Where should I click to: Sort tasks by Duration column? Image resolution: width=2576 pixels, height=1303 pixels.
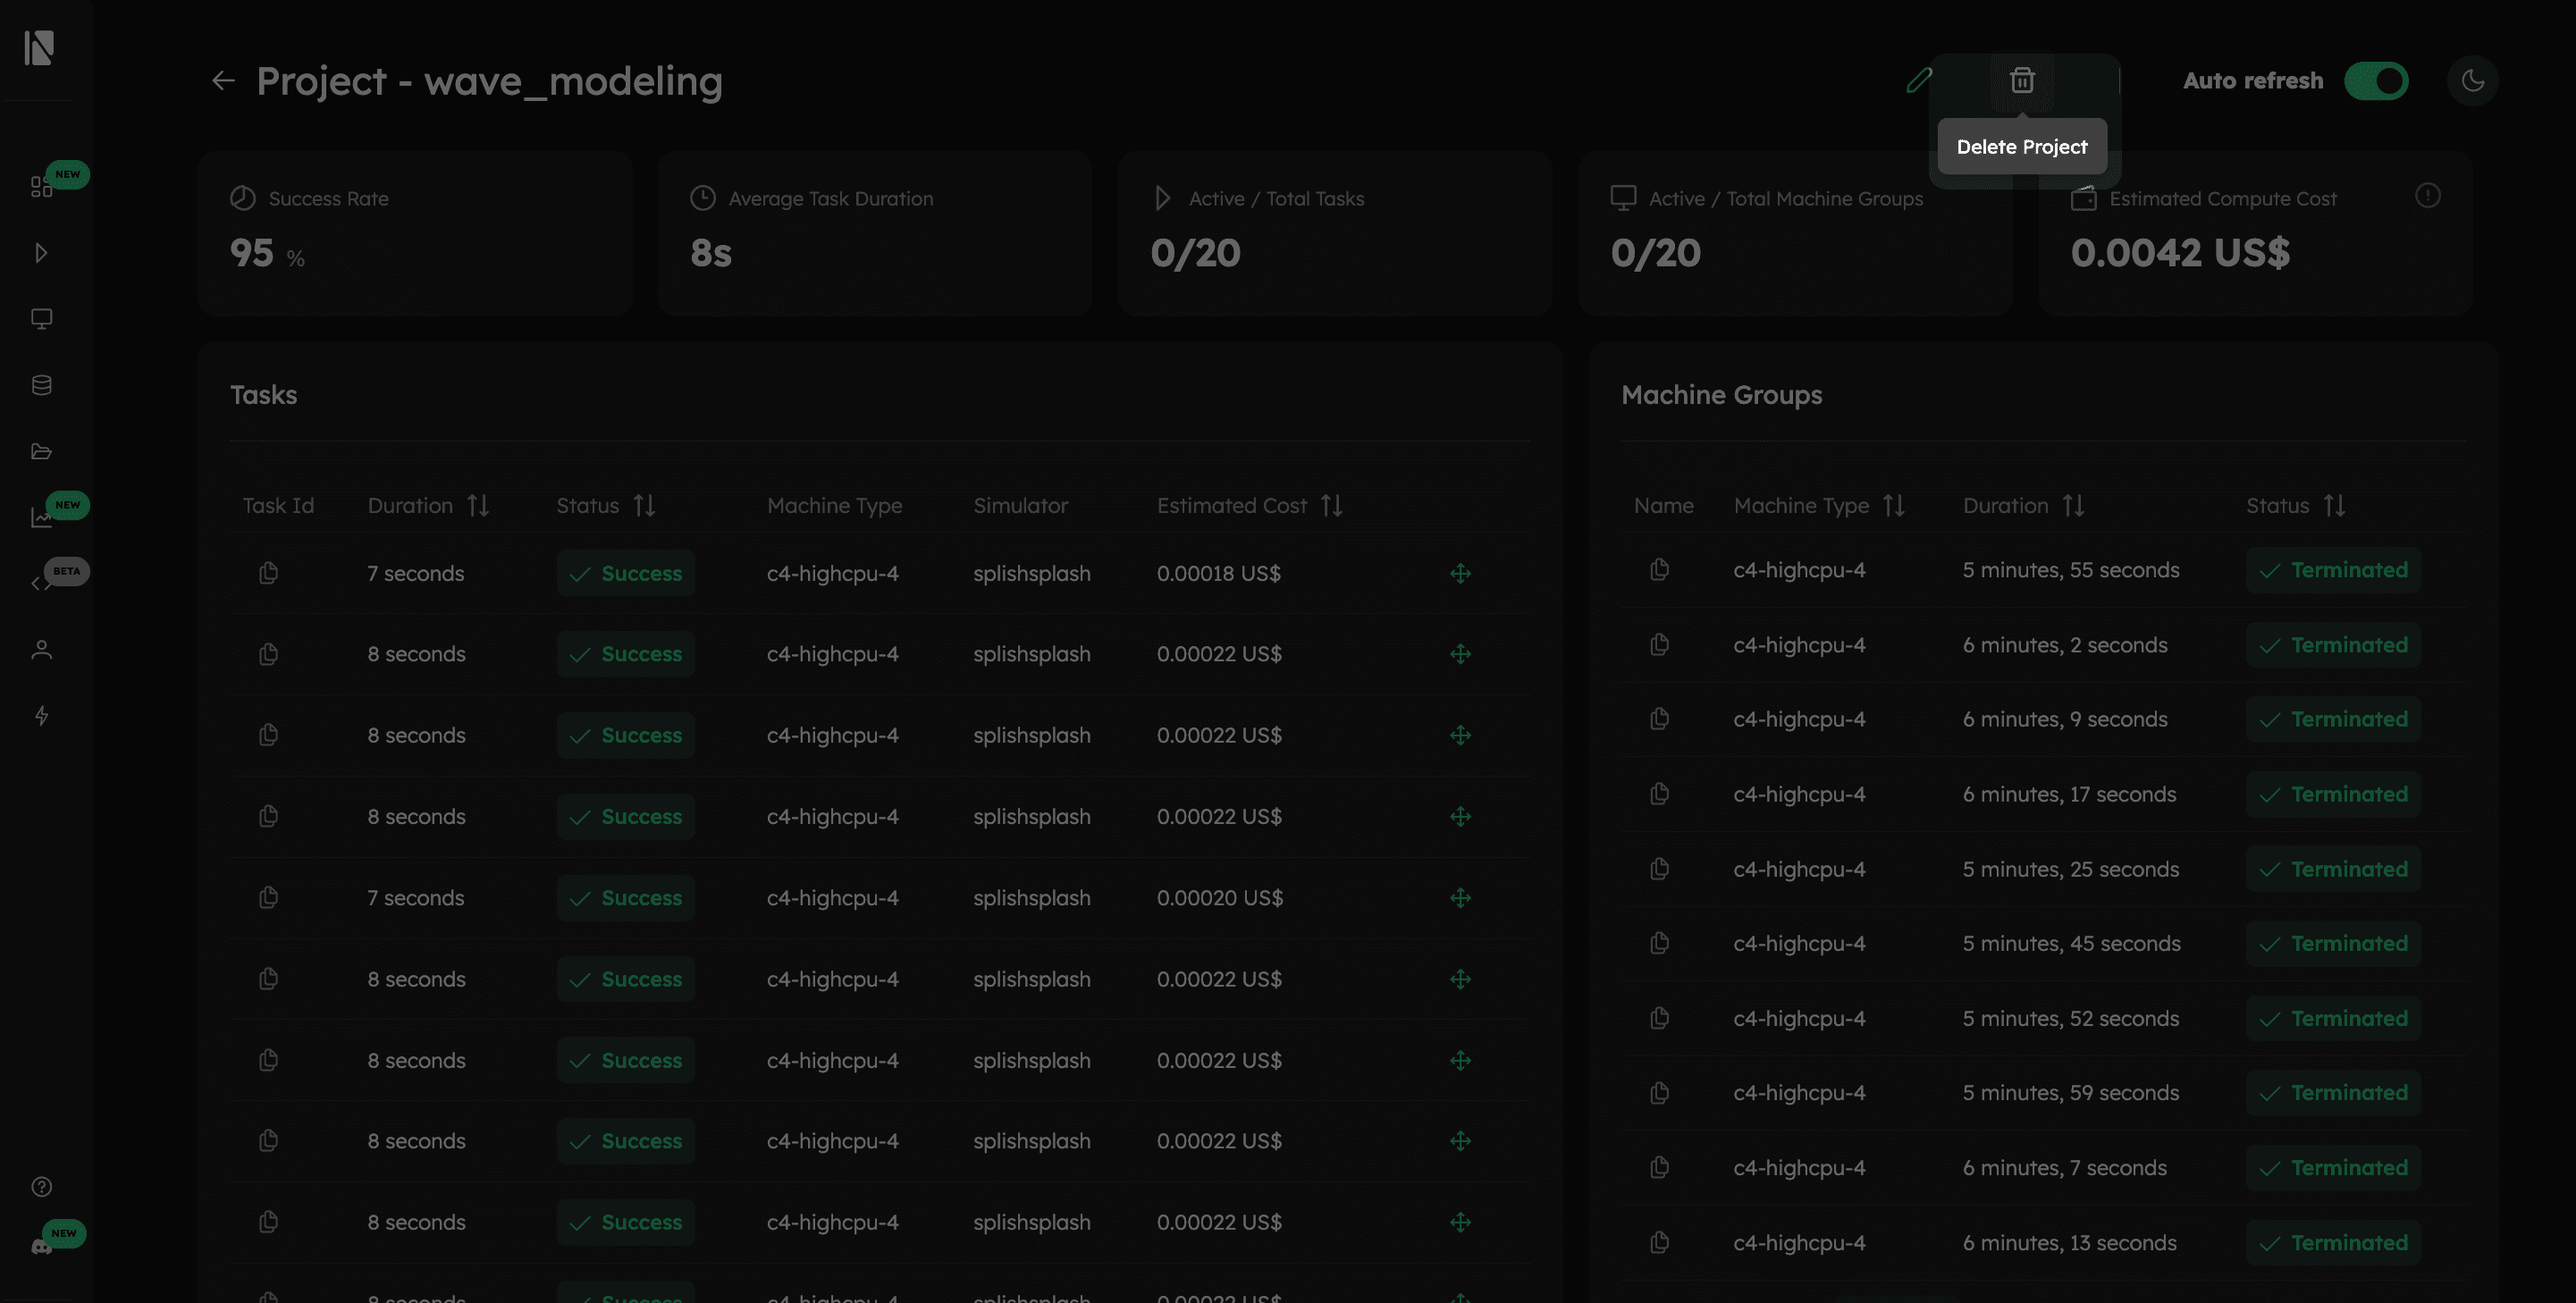tap(478, 506)
